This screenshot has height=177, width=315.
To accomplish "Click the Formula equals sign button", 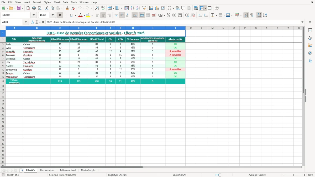I will (43, 22).
